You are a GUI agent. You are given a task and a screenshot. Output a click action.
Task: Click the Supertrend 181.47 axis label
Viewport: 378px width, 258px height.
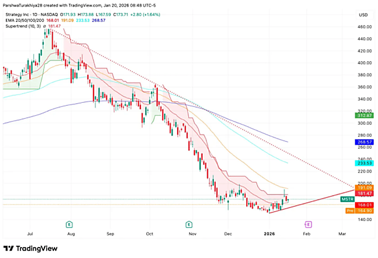[365, 193]
